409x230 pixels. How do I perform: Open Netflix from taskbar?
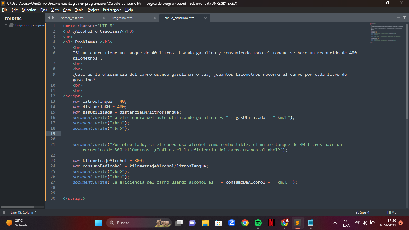click(x=271, y=223)
